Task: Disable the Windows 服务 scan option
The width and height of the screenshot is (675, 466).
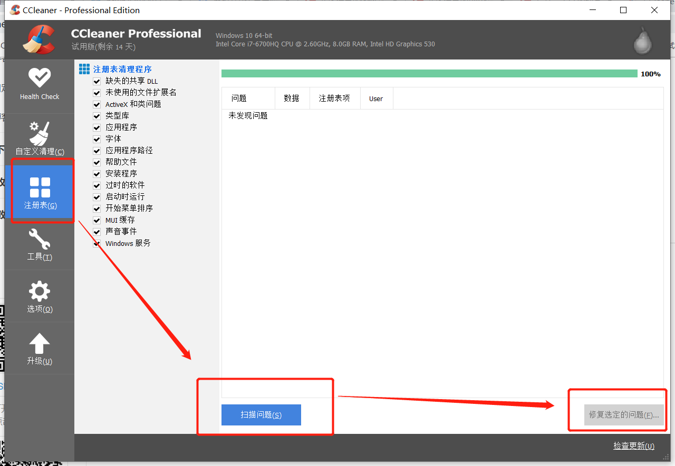Action: click(x=97, y=243)
